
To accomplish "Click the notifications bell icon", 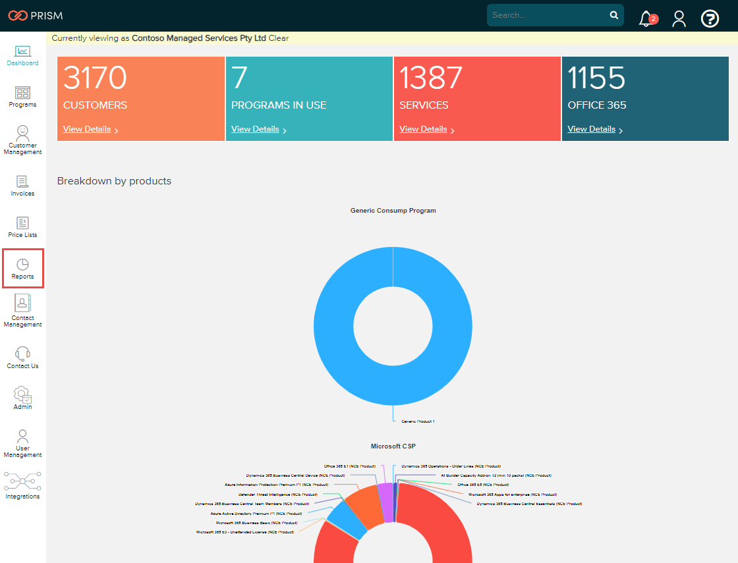I will coord(646,19).
